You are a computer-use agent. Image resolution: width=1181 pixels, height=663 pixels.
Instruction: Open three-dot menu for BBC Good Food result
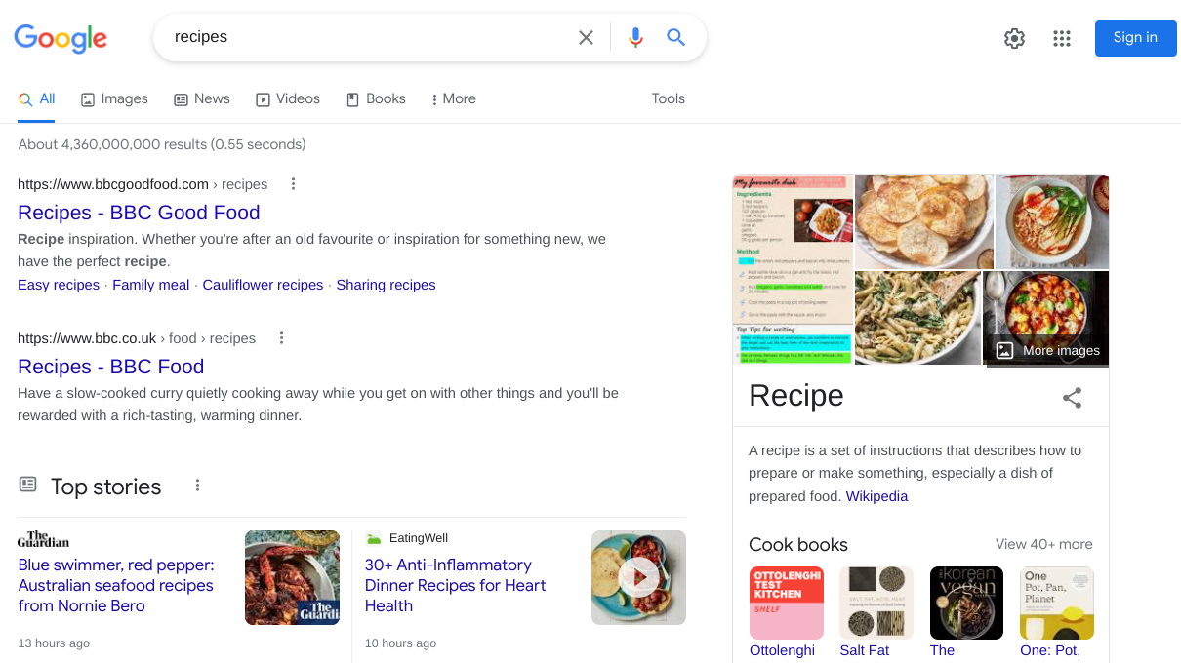(293, 184)
